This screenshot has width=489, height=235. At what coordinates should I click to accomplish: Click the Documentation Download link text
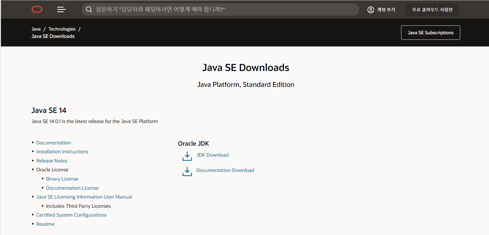(x=225, y=170)
